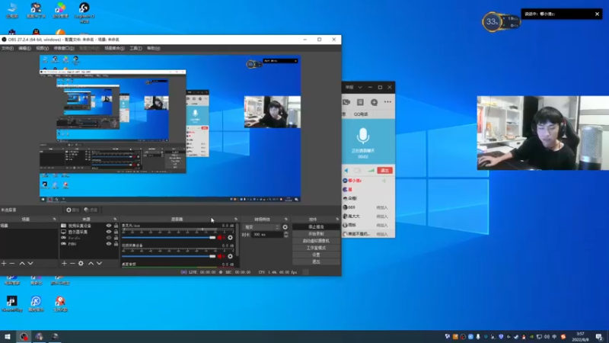
Task: Open source properties via gear icon in sources panel
Action: pos(81,263)
